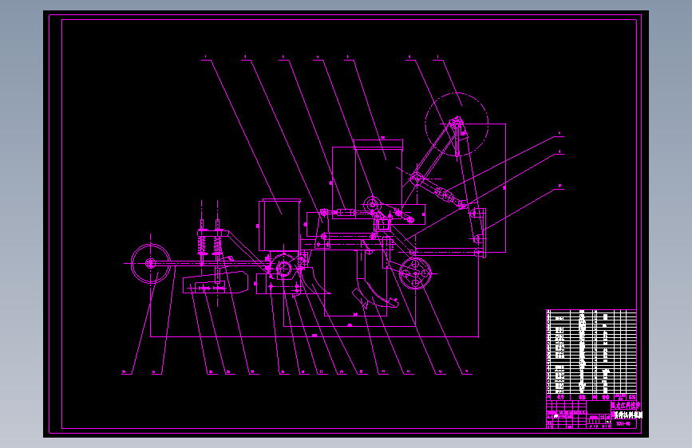Select the large dashed circle outline
Image resolution: width=692 pixels, height=448 pixels.
(x=457, y=124)
